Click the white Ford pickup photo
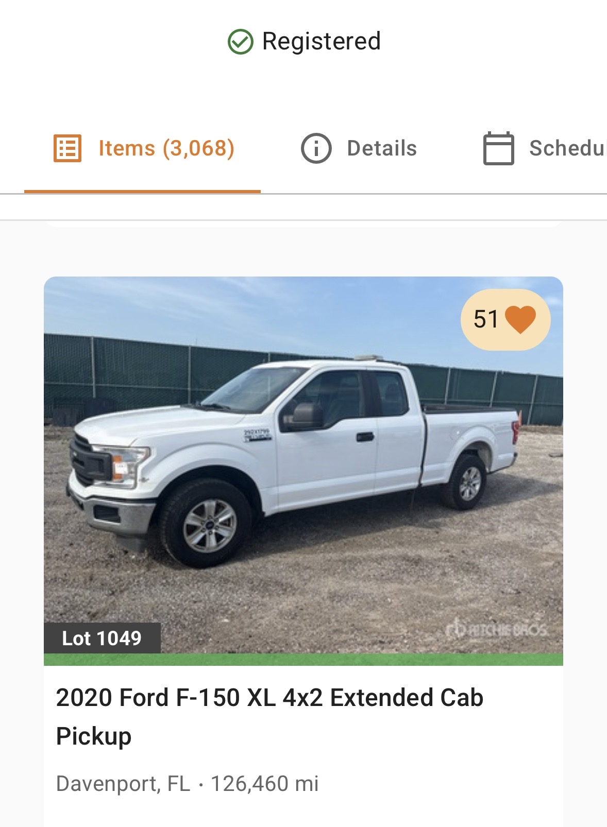 pos(303,465)
